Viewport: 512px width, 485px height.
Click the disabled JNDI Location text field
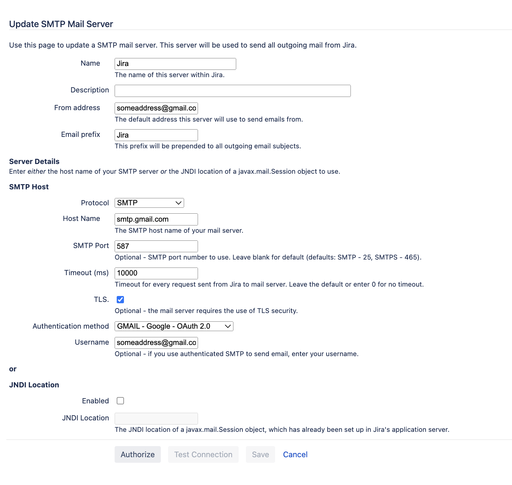pyautogui.click(x=156, y=419)
